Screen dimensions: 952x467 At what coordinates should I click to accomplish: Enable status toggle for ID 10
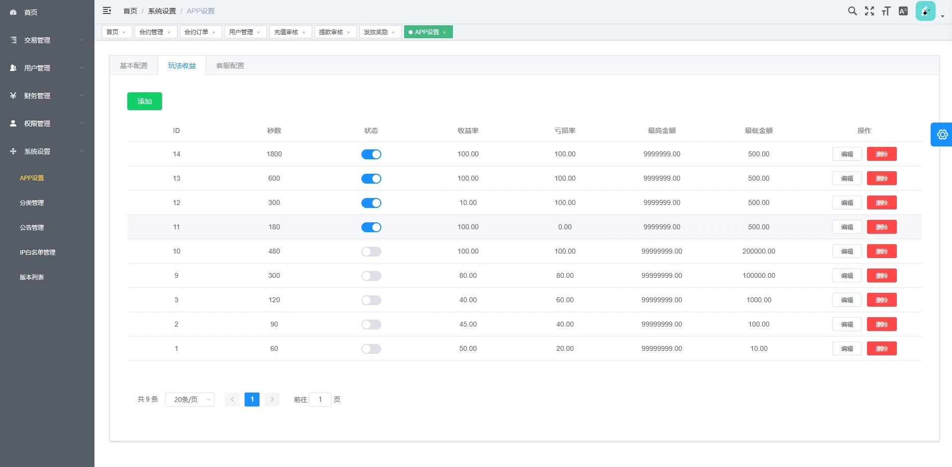click(x=371, y=251)
